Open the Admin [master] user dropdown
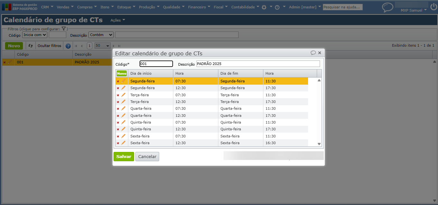The height and width of the screenshot is (205, 438). coord(305,7)
